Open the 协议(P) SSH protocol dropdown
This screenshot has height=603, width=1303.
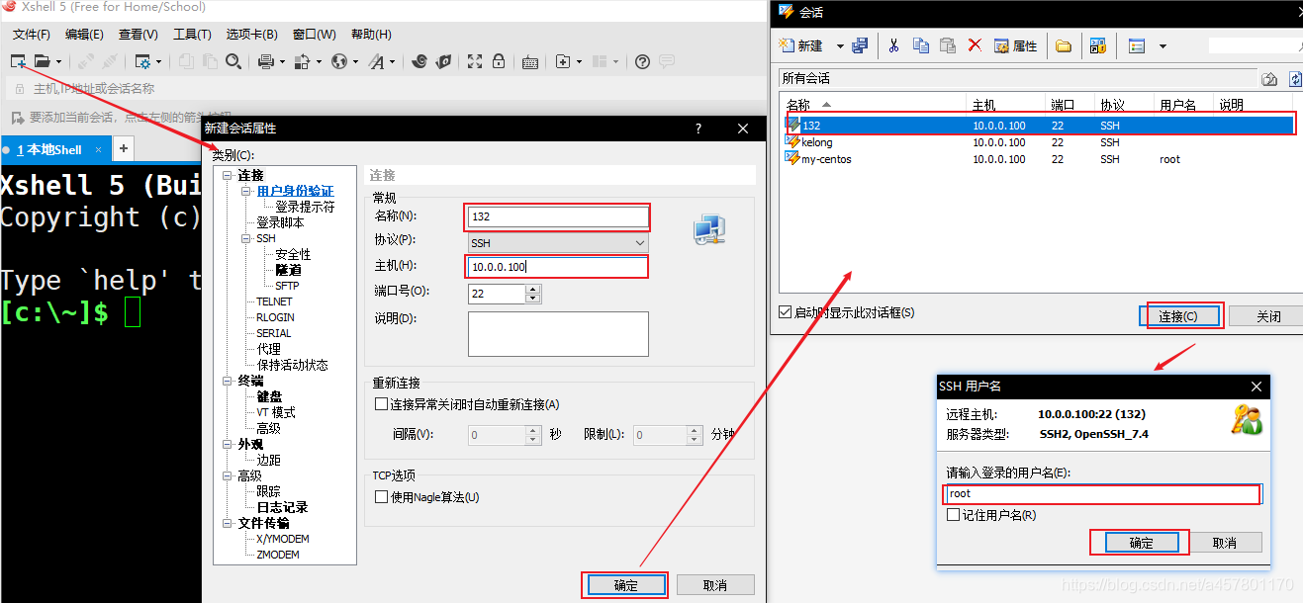[x=558, y=242]
